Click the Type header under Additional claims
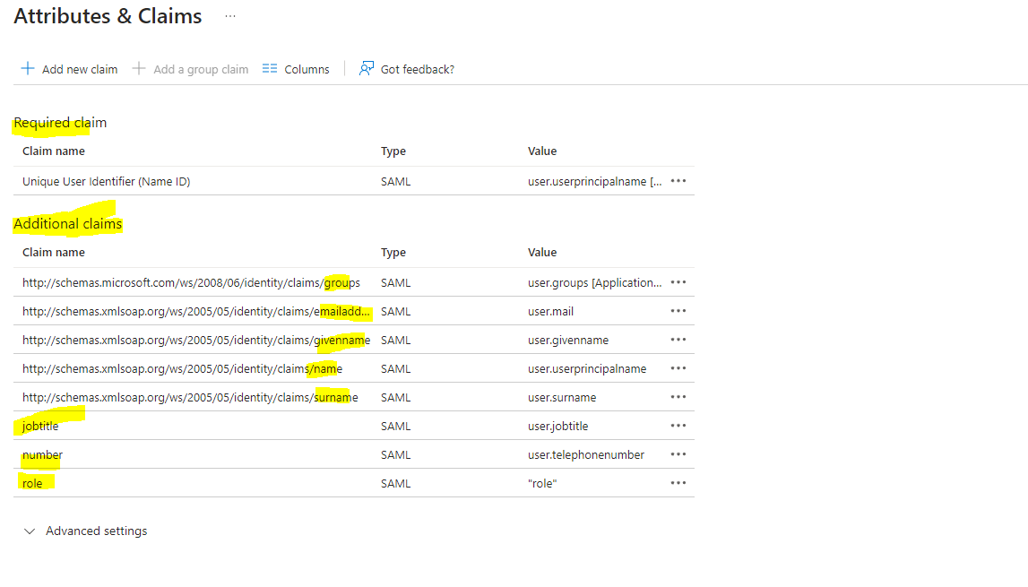The width and height of the screenshot is (1028, 587). coord(393,253)
